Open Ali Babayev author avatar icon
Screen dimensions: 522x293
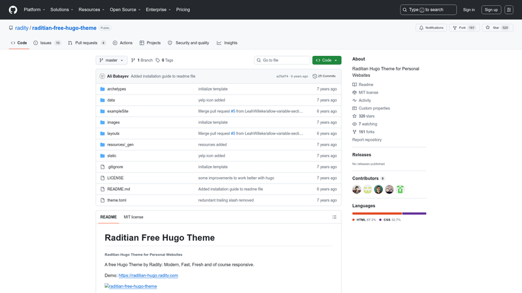point(102,76)
